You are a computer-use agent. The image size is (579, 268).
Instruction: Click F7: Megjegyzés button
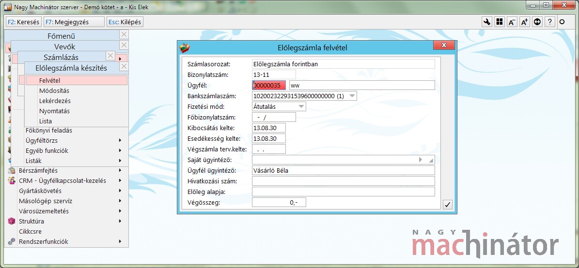(74, 22)
